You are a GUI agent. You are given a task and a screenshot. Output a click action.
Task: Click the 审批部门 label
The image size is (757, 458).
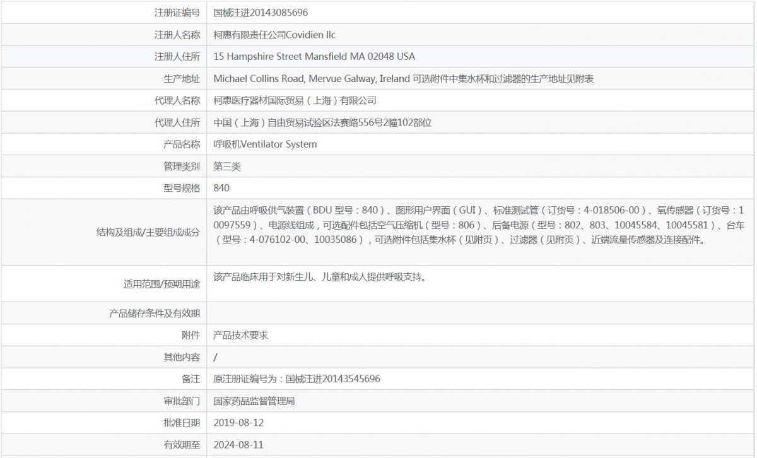[182, 401]
